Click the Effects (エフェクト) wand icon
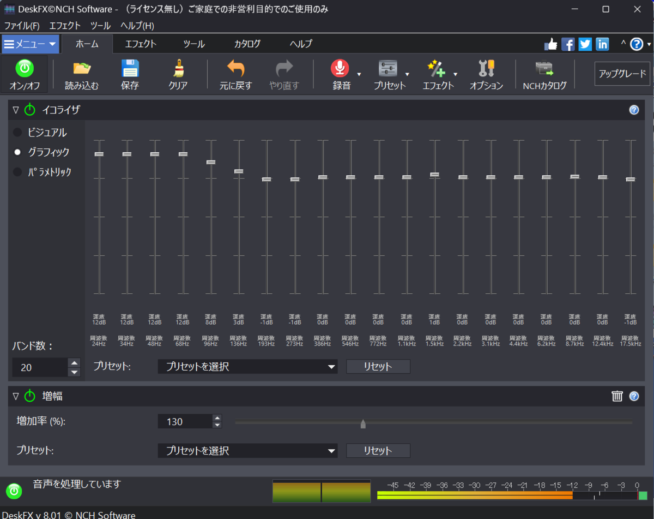The image size is (654, 519). tap(437, 69)
